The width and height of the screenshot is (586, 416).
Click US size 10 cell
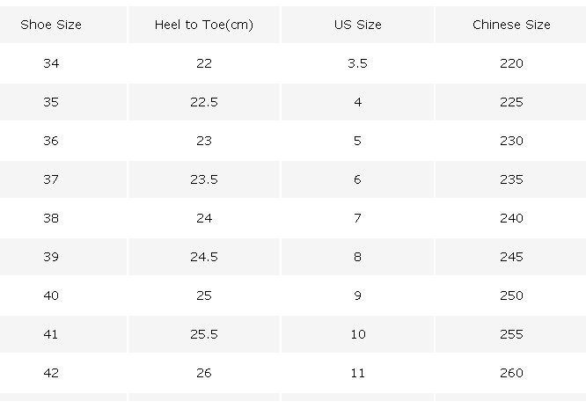tap(357, 334)
